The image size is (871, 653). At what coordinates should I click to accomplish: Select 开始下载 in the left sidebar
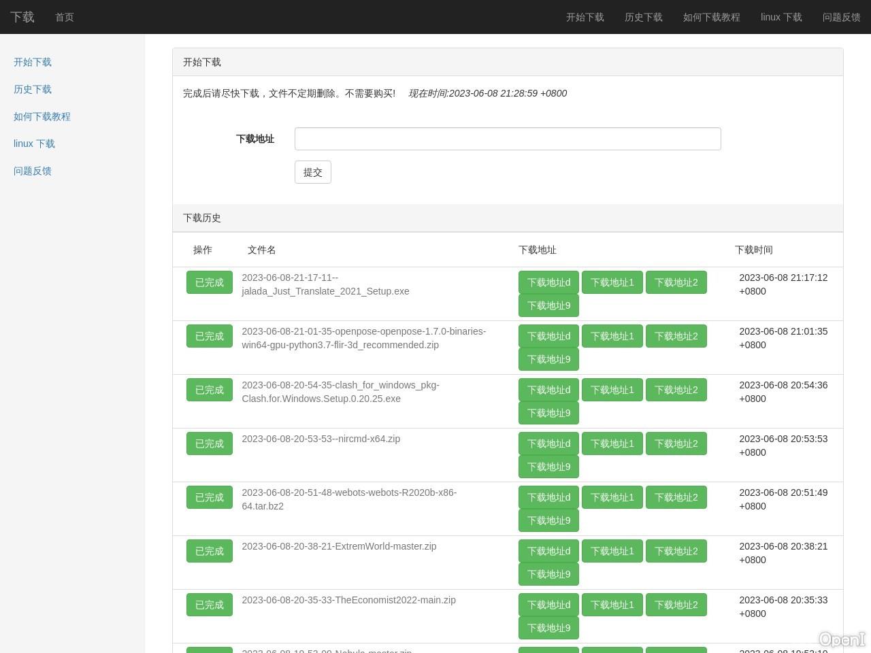point(33,62)
